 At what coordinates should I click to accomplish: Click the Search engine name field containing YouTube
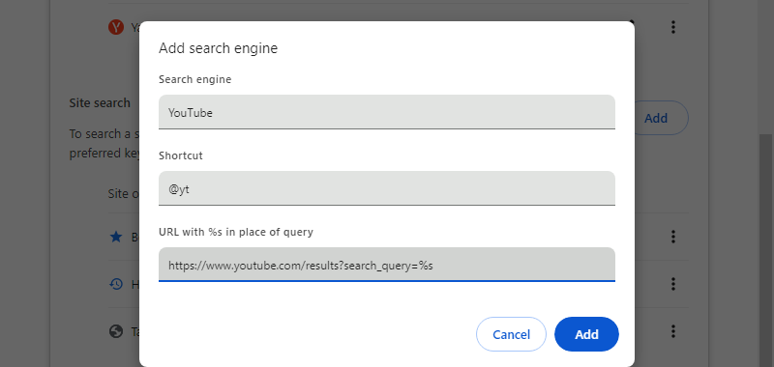coord(386,112)
